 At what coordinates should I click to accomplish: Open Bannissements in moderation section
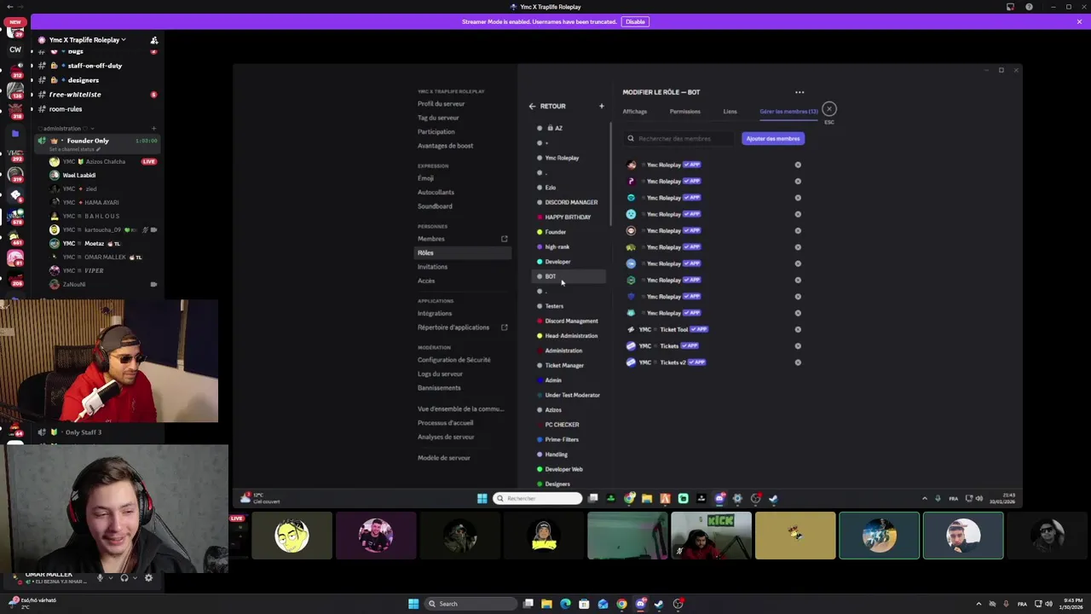(x=439, y=388)
